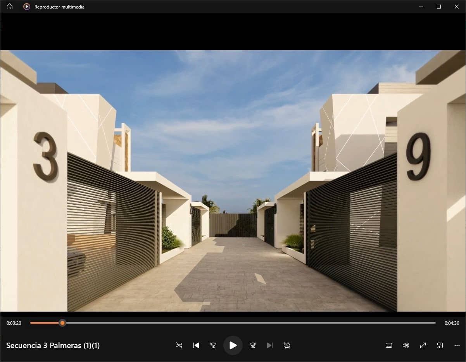The width and height of the screenshot is (466, 362).
Task: Skip to the next media item
Action: (269, 345)
